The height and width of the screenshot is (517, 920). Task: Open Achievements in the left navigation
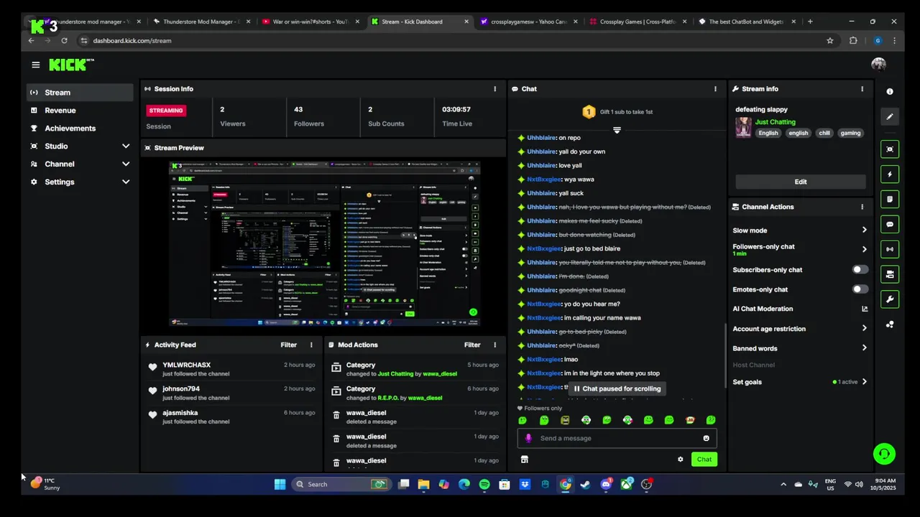(x=80, y=129)
